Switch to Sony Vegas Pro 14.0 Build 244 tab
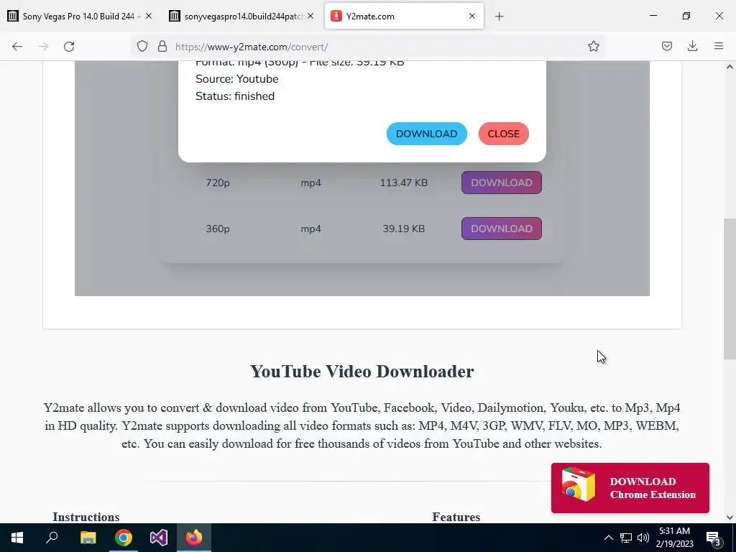Image resolution: width=736 pixels, height=552 pixels. point(79,17)
